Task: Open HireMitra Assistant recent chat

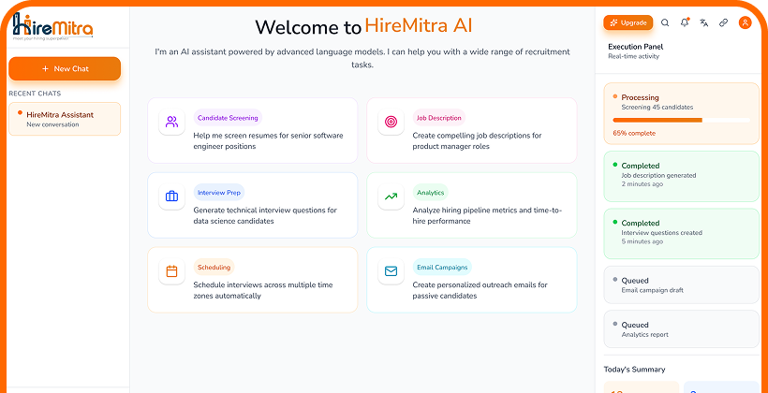Action: point(65,119)
